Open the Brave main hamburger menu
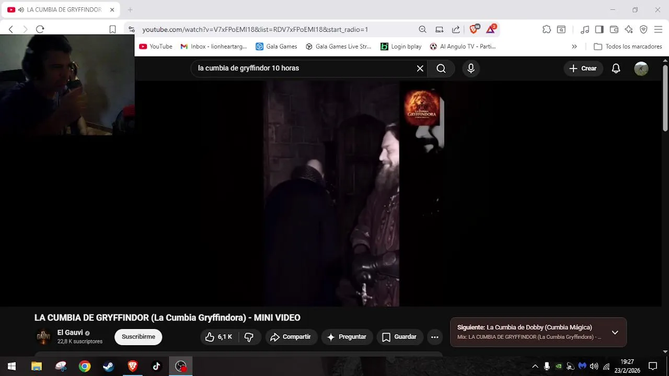Viewport: 669px width, 376px height. pyautogui.click(x=658, y=30)
